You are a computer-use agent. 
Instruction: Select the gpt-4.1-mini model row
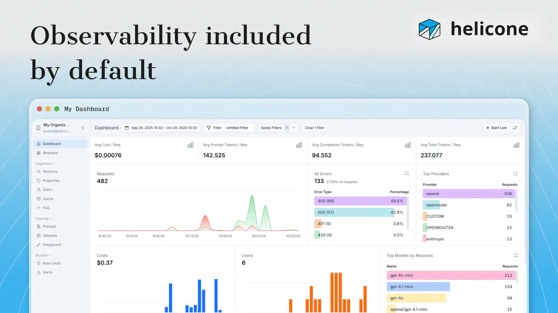(x=451, y=287)
